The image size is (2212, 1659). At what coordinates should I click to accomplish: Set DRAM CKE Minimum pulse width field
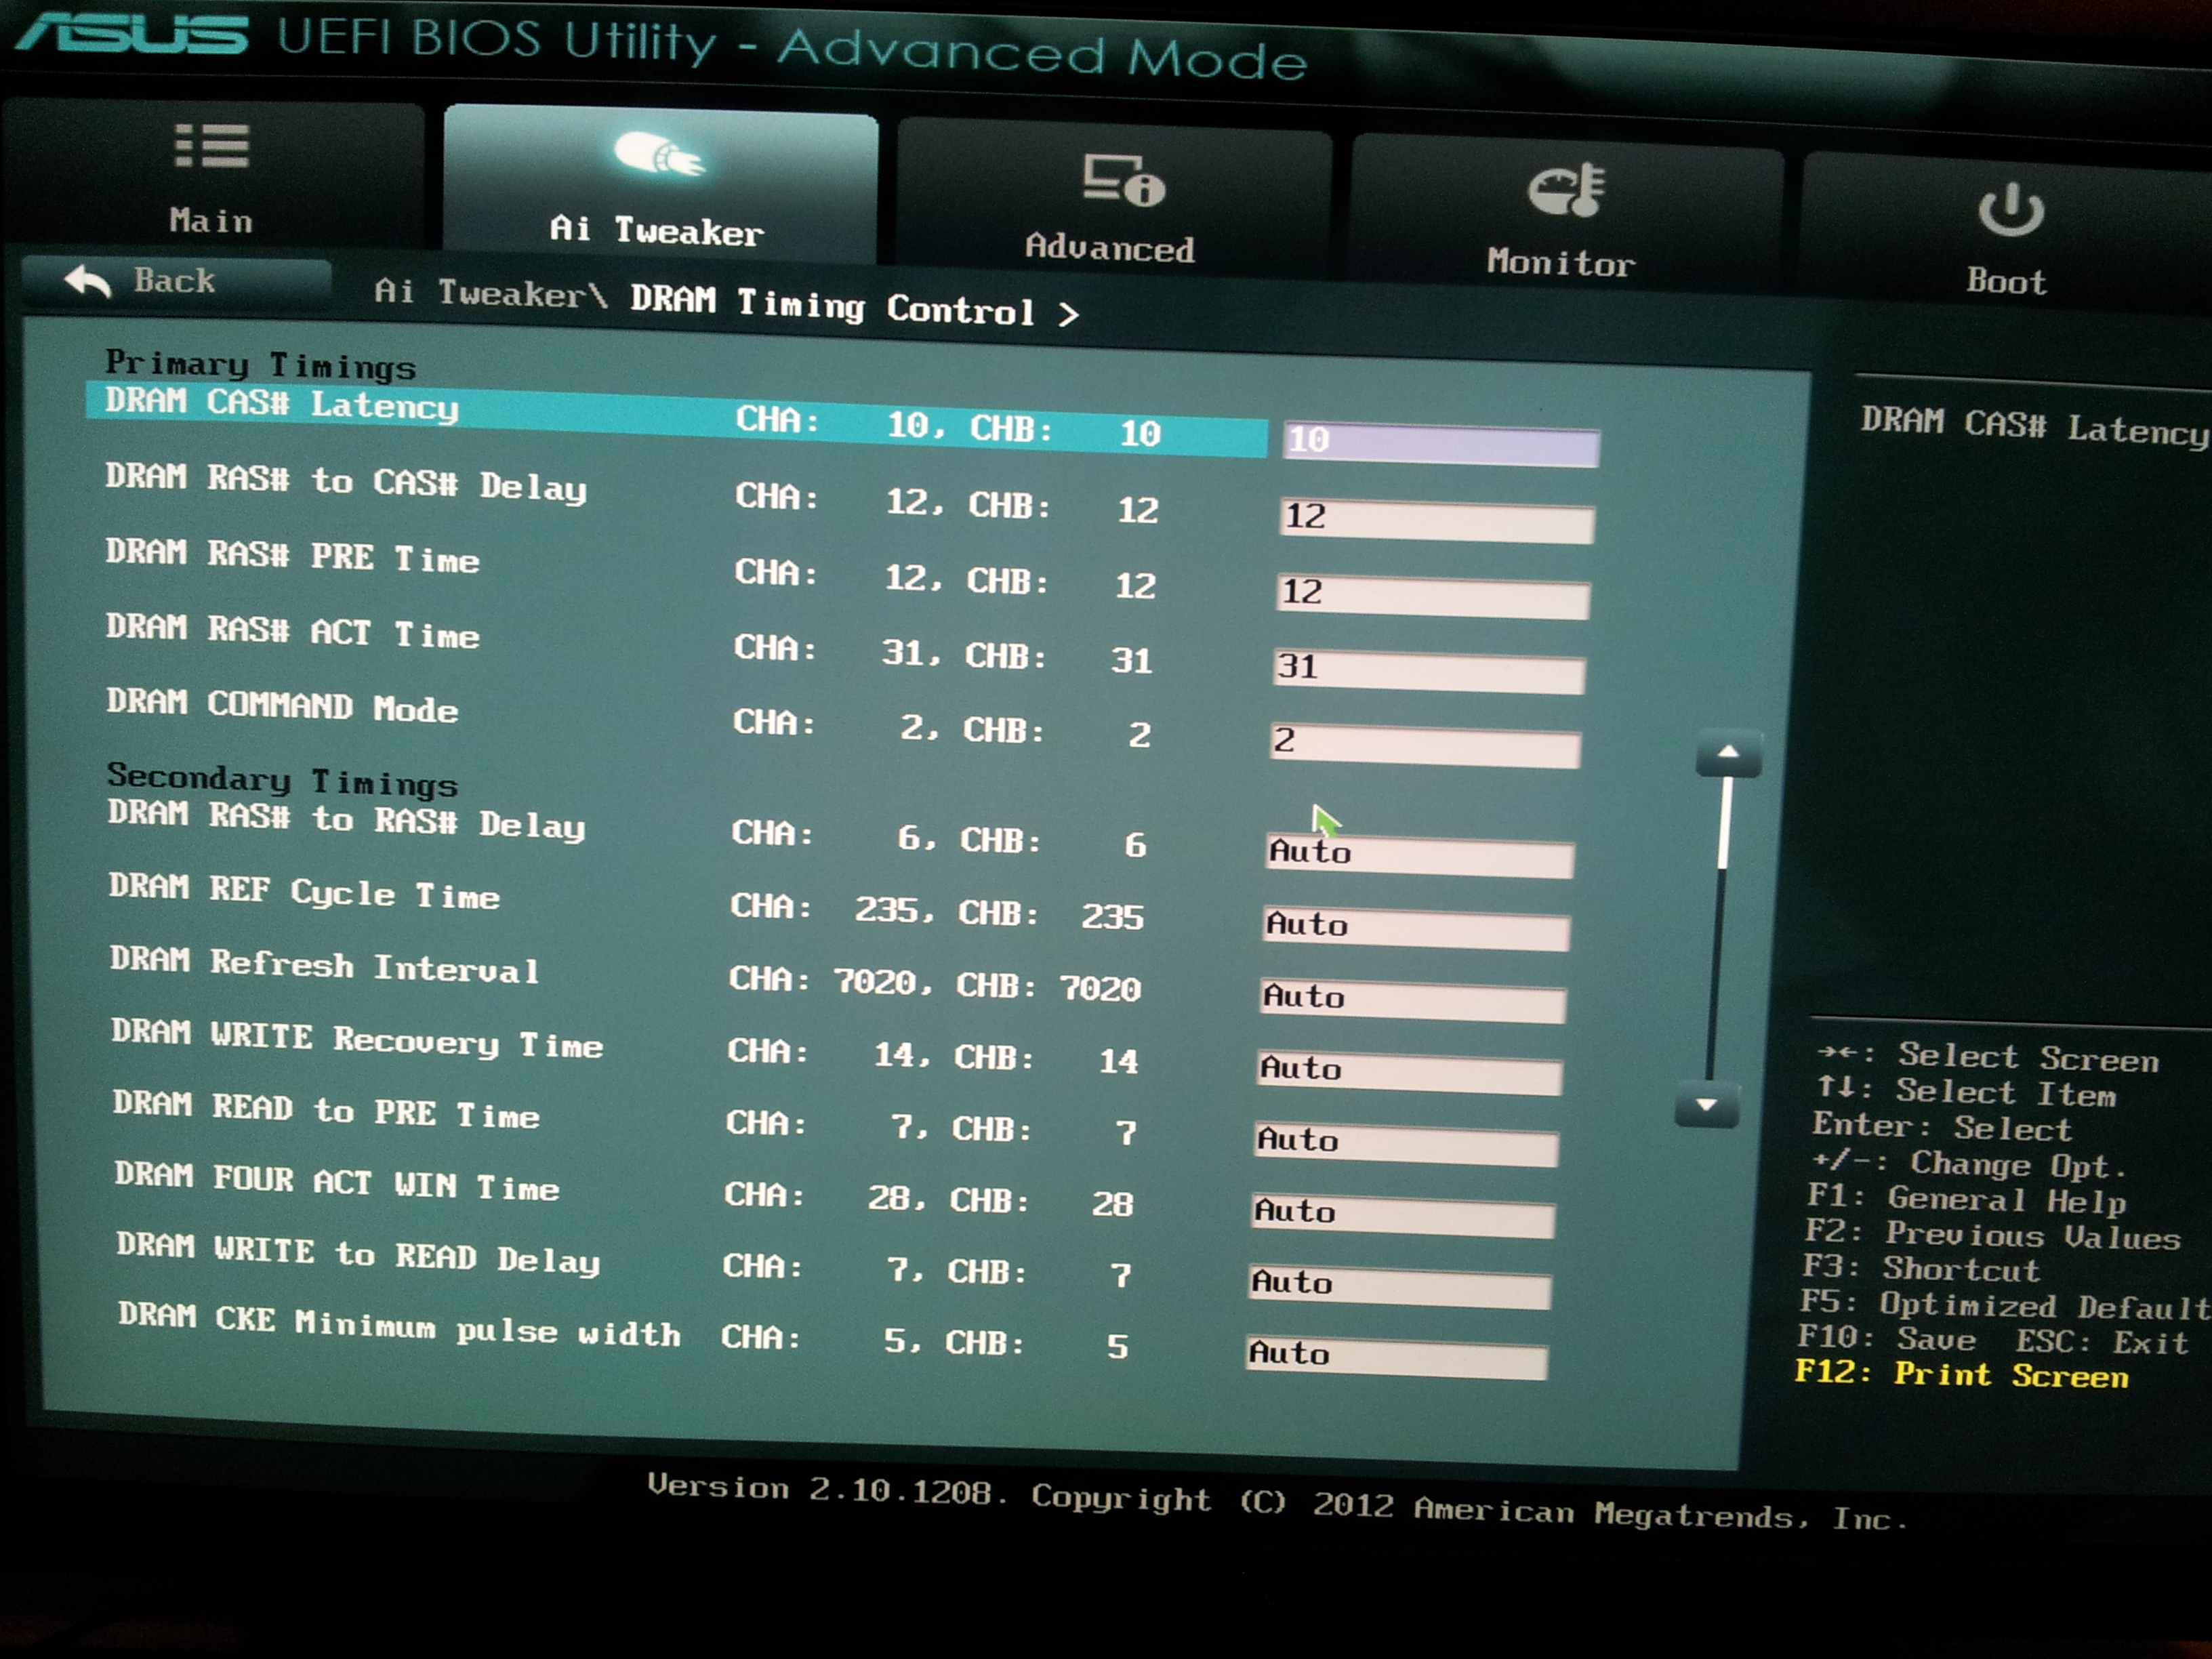tap(1396, 1358)
